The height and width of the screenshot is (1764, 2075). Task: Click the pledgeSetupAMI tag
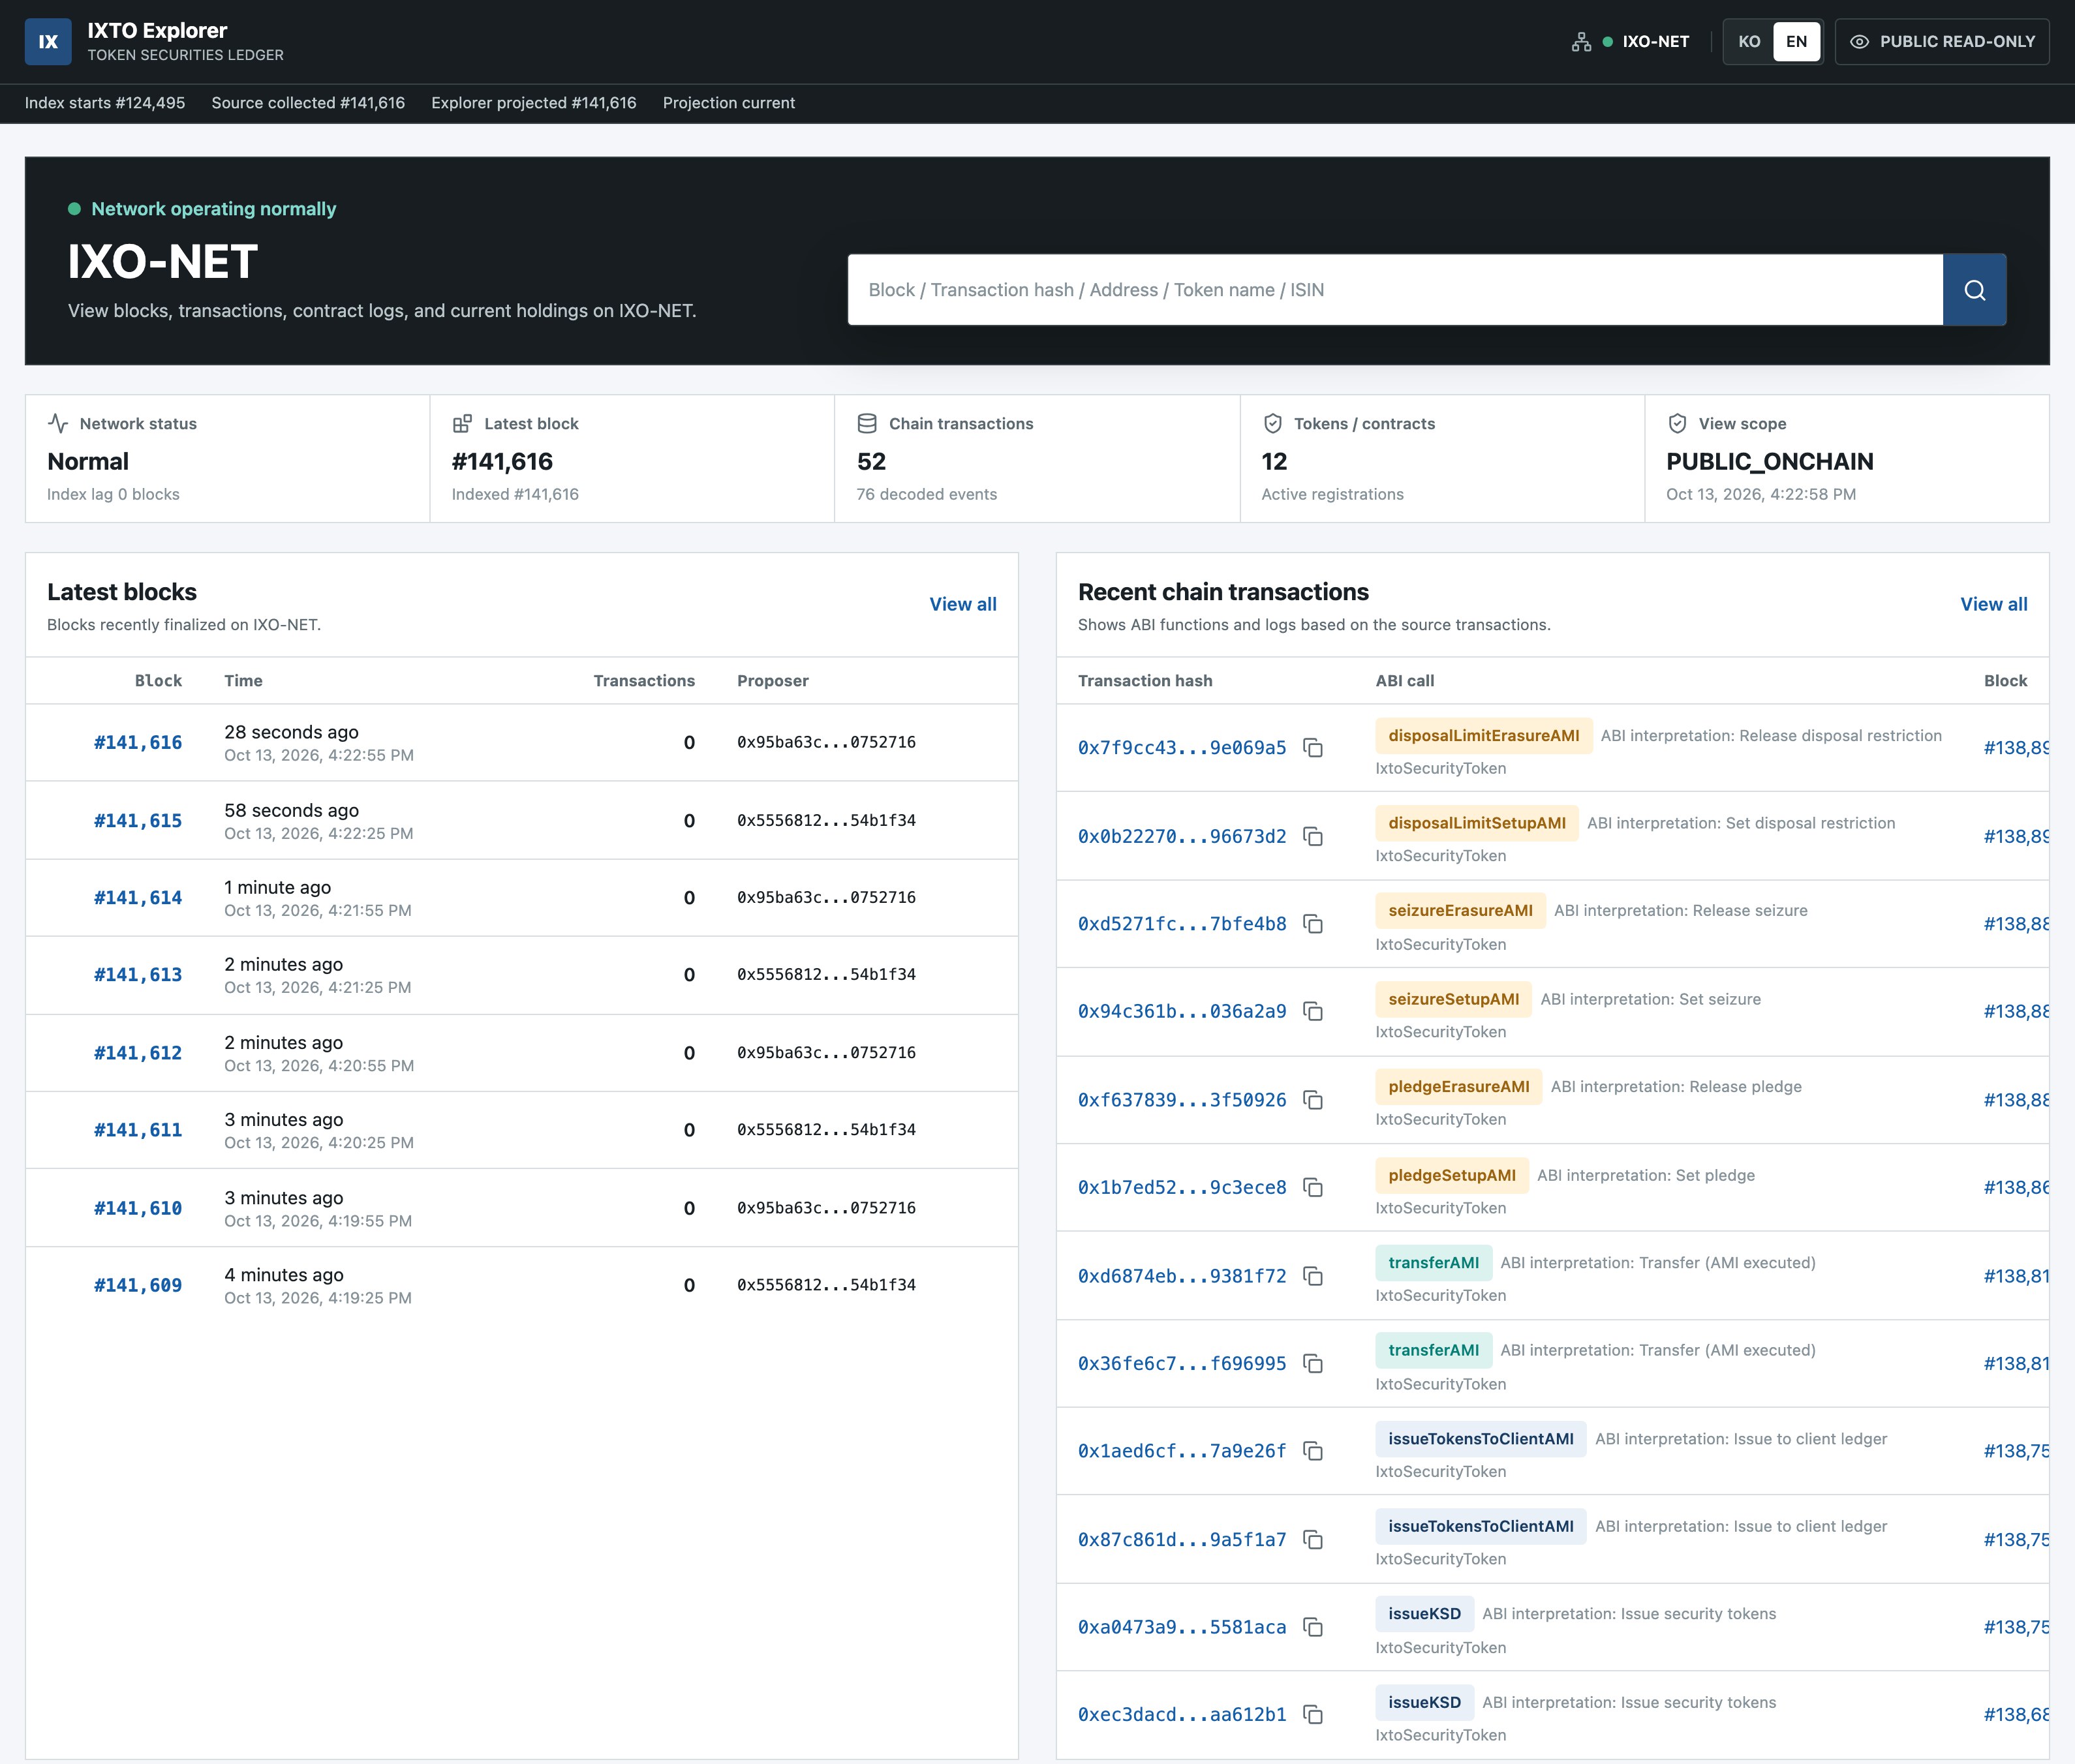pos(1452,1175)
